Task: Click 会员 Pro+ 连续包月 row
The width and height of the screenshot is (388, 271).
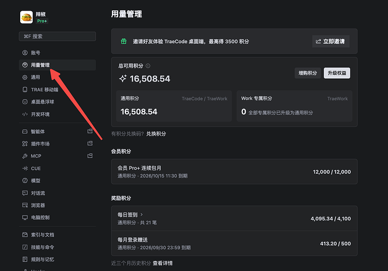Action: [234, 171]
